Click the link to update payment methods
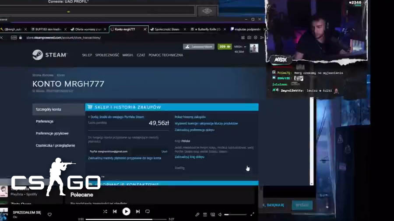This screenshot has height=221, width=394. pyautogui.click(x=124, y=158)
